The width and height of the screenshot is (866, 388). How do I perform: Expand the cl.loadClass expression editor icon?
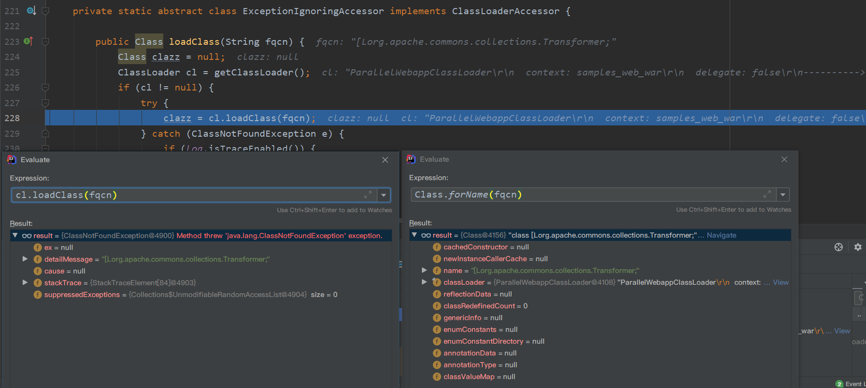click(x=368, y=195)
